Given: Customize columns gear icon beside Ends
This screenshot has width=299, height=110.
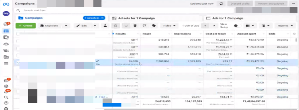Looking at the screenshot, I should pos(294,34).
